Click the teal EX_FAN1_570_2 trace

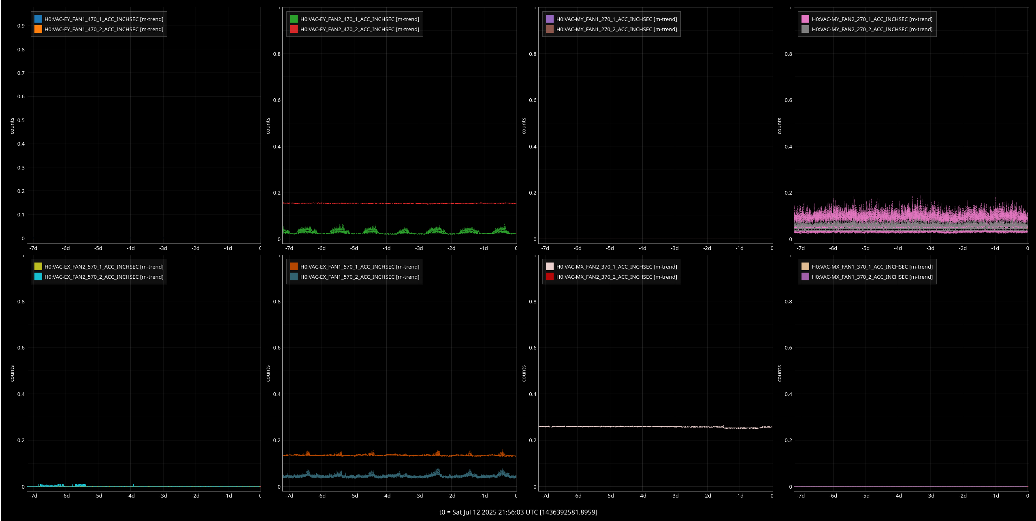(399, 476)
